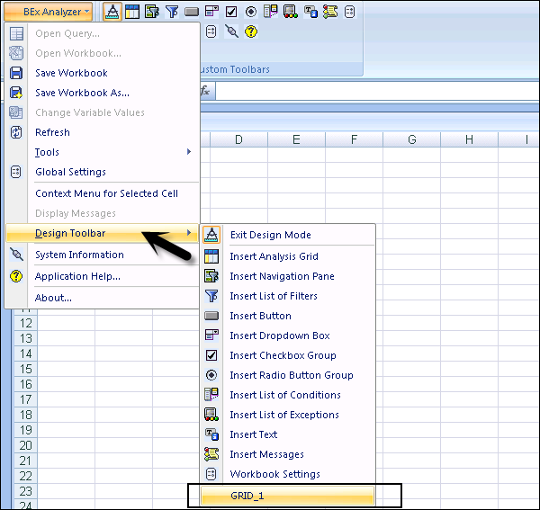Open Global Settings from the menu
The width and height of the screenshot is (540, 510).
tap(70, 172)
